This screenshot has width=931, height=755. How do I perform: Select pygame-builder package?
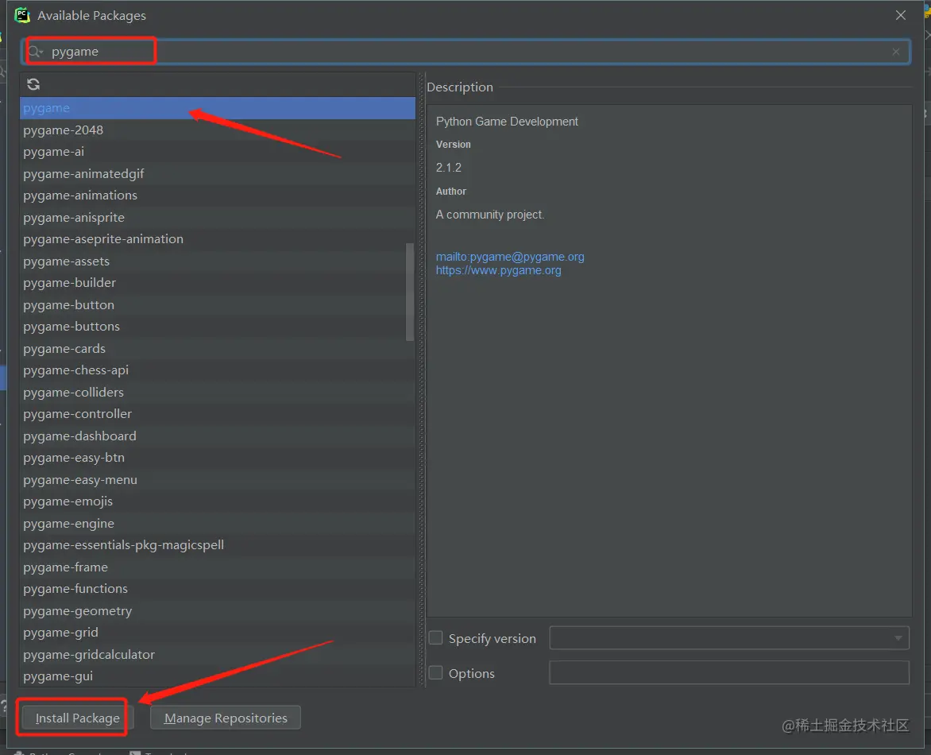pos(218,283)
